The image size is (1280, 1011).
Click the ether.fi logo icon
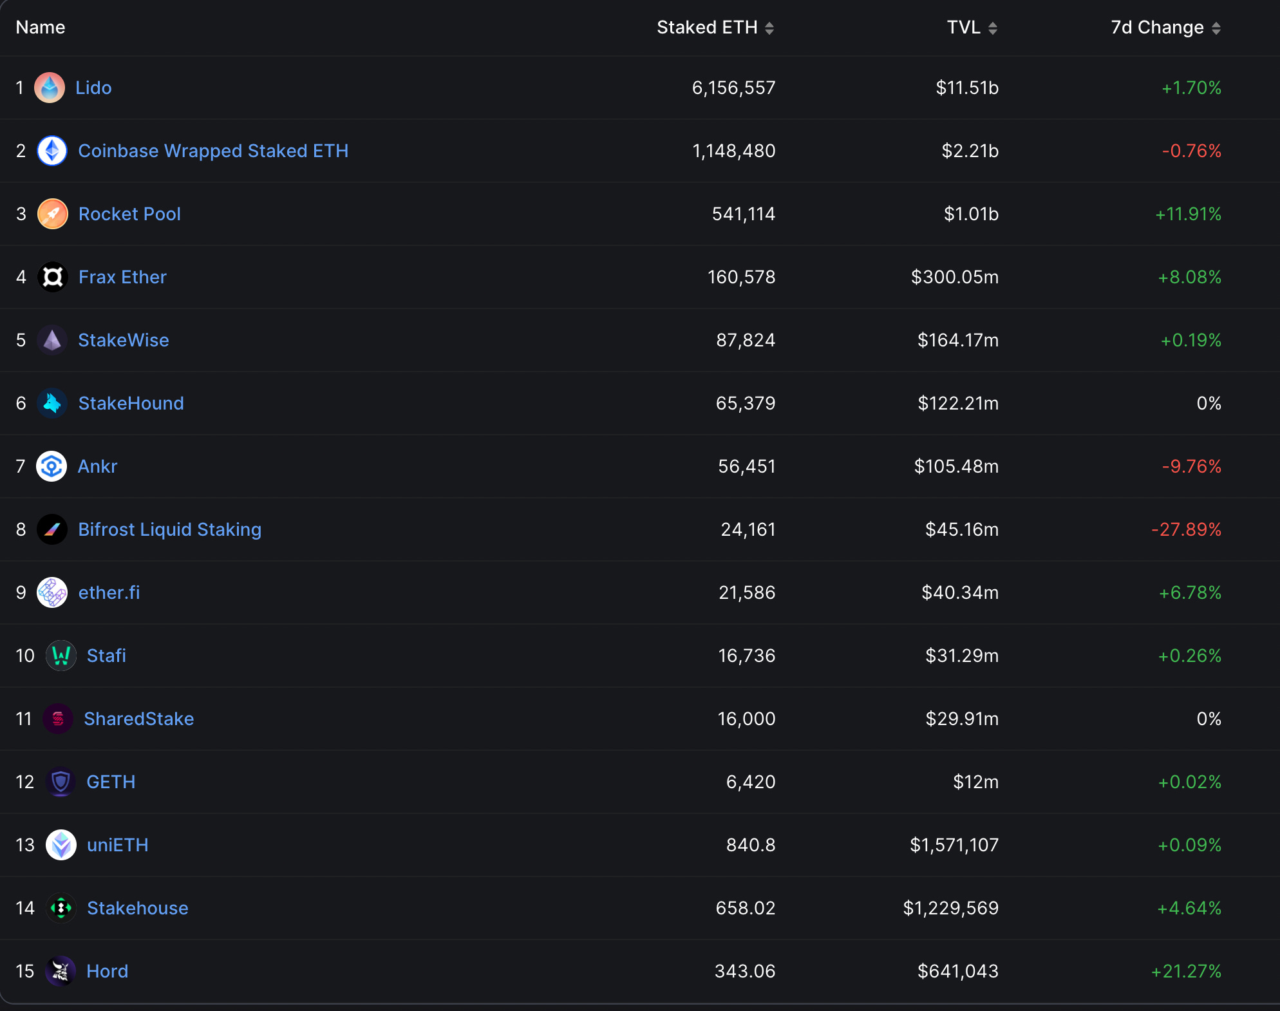[x=52, y=592]
